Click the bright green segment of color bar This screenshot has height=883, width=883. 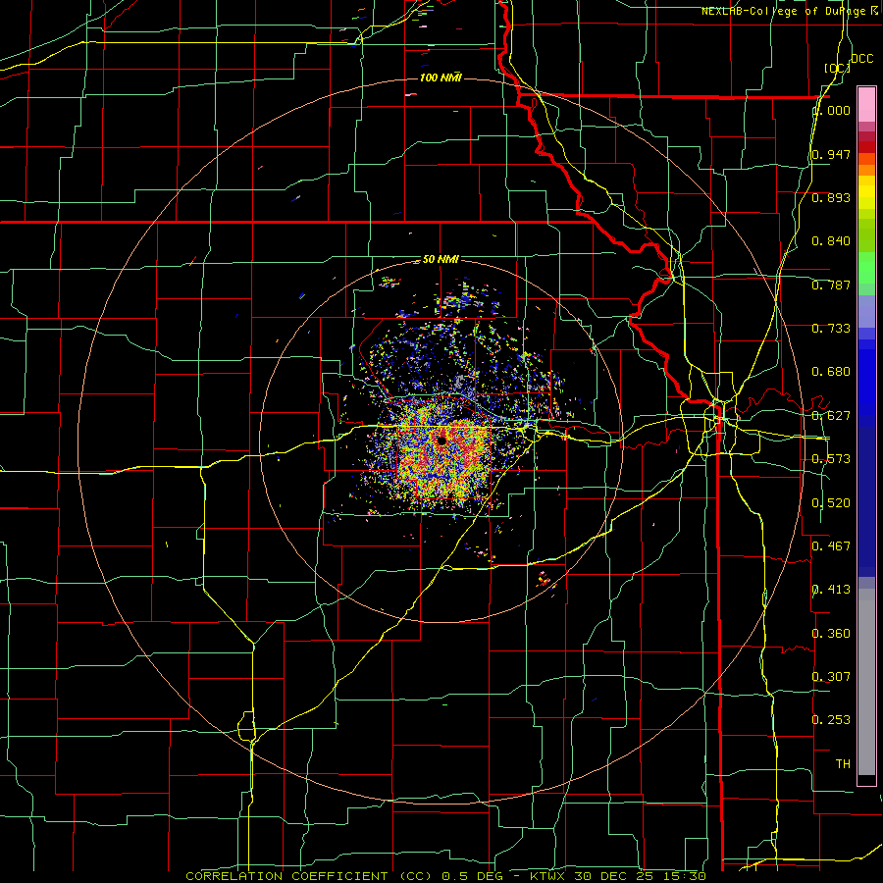click(866, 268)
